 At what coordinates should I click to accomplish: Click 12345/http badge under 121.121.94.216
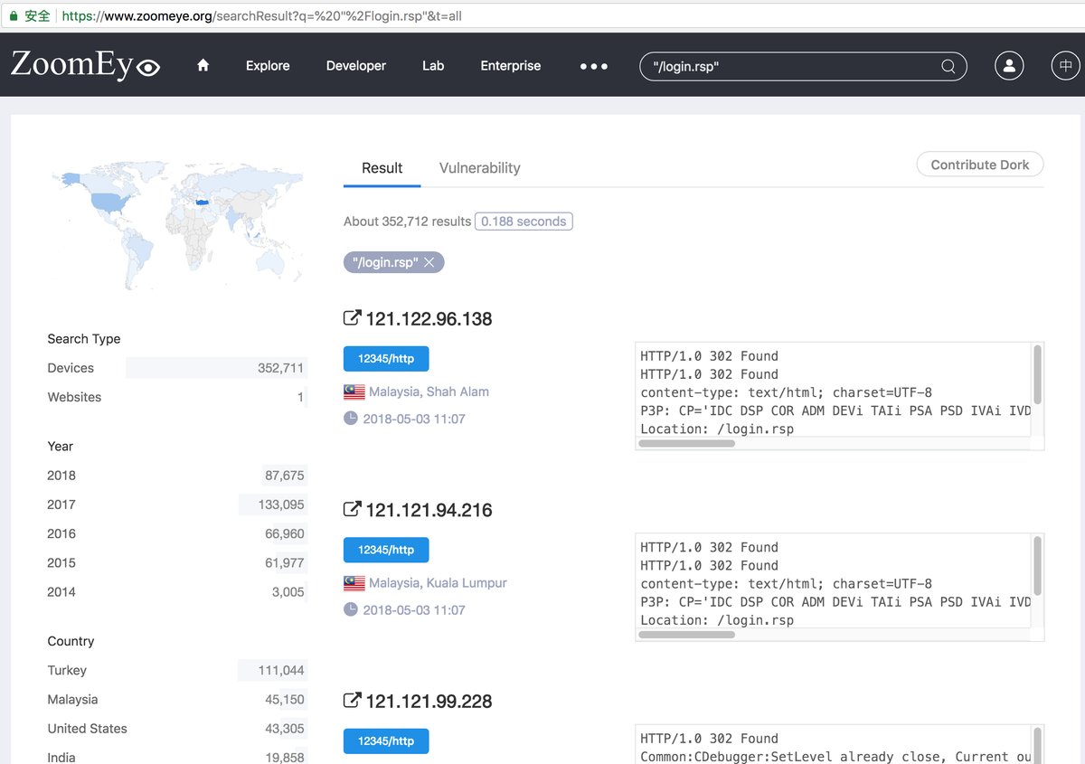386,550
